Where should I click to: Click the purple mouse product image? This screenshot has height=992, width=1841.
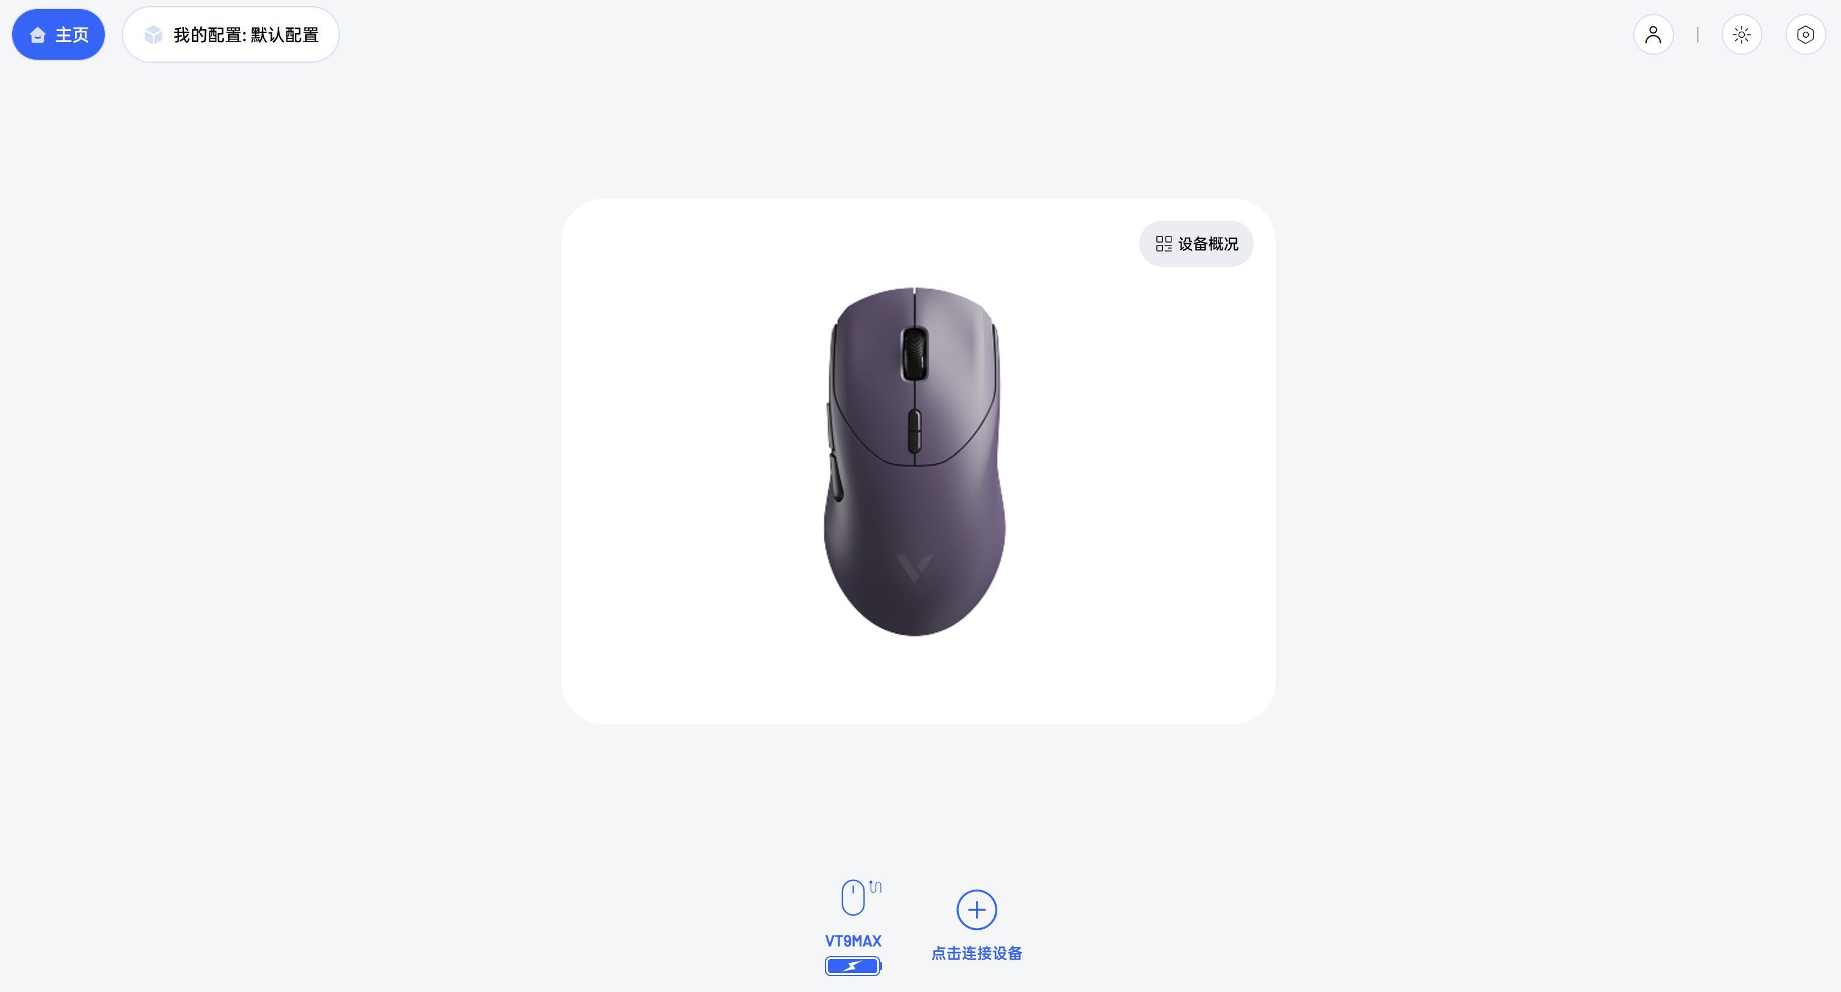click(x=915, y=461)
